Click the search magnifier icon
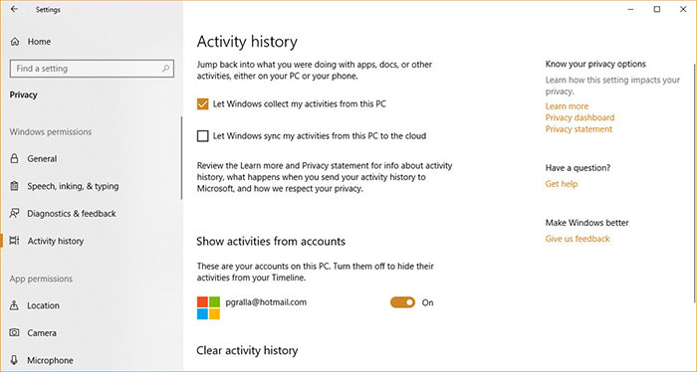The image size is (697, 372). click(x=165, y=69)
